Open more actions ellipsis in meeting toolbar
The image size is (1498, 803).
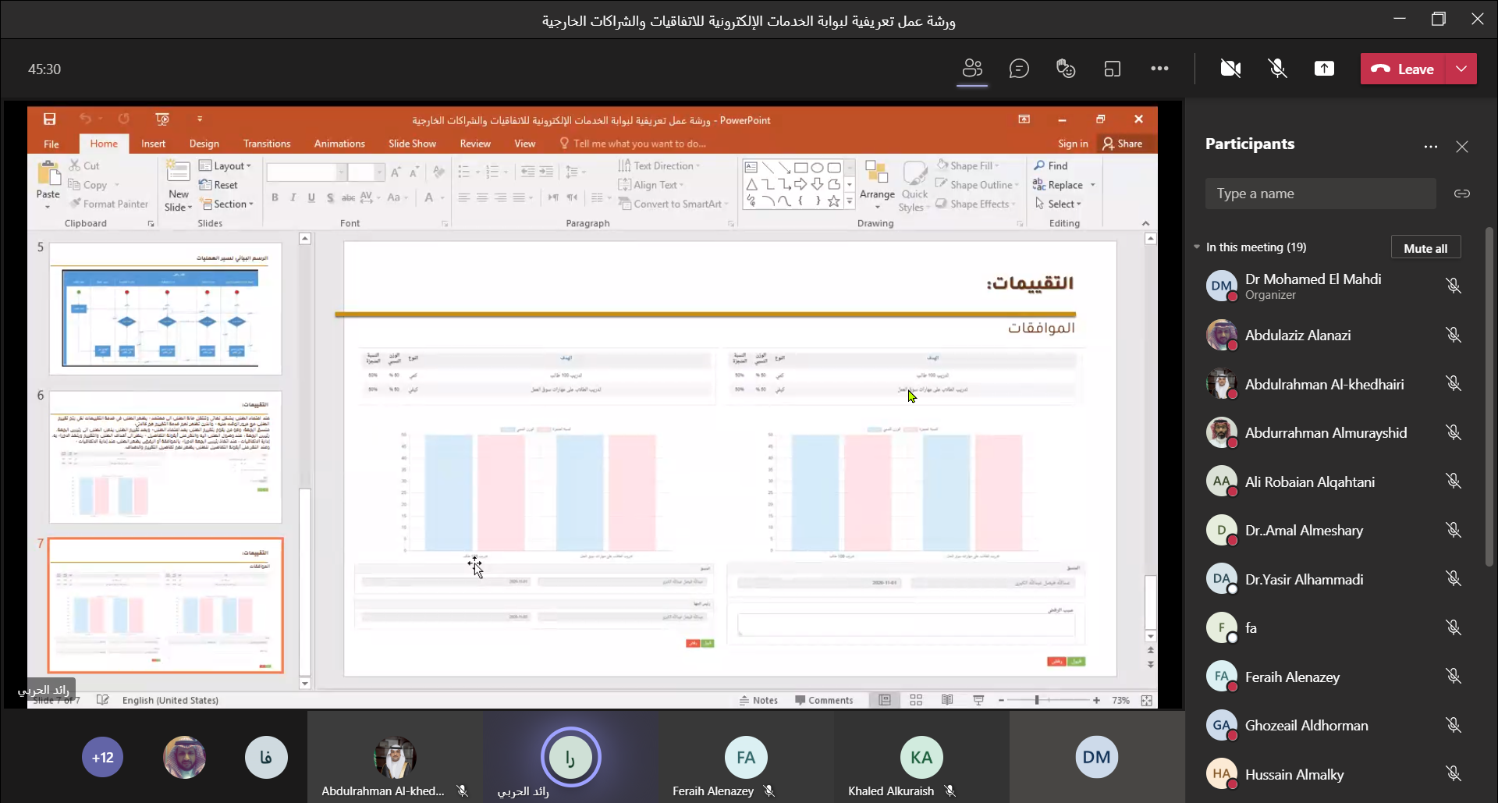[1159, 69]
